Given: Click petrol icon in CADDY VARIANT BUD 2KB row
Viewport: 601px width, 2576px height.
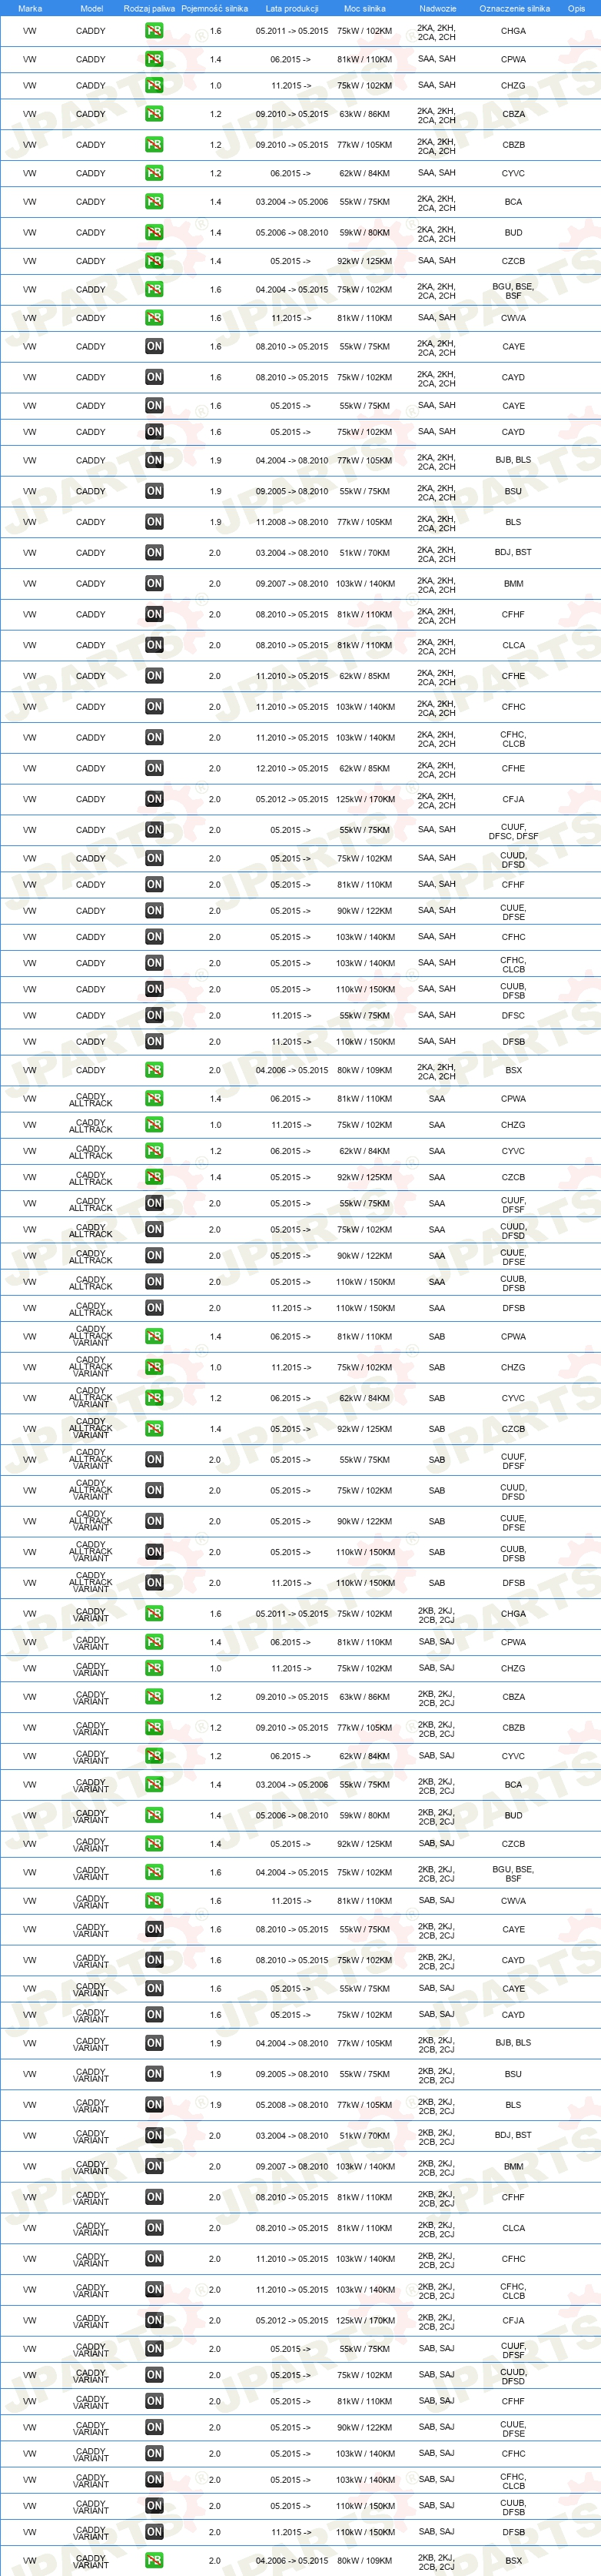Looking at the screenshot, I should (154, 1815).
